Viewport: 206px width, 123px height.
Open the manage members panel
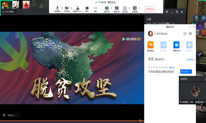tap(78, 9)
